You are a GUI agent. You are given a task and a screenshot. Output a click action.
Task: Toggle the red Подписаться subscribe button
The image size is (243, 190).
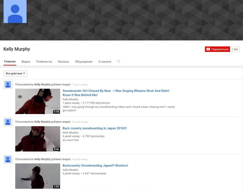point(217,49)
